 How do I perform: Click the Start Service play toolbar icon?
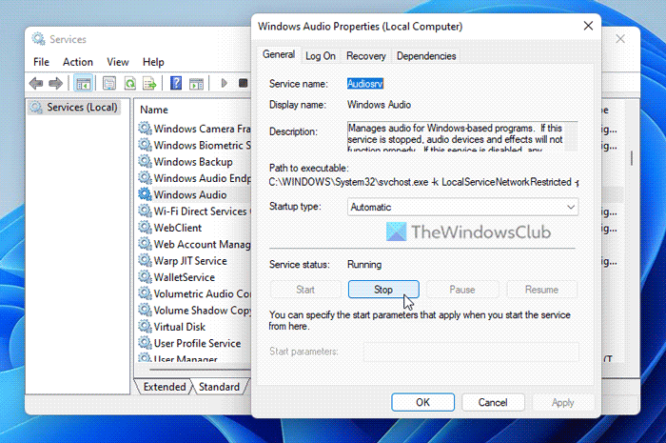[x=225, y=83]
